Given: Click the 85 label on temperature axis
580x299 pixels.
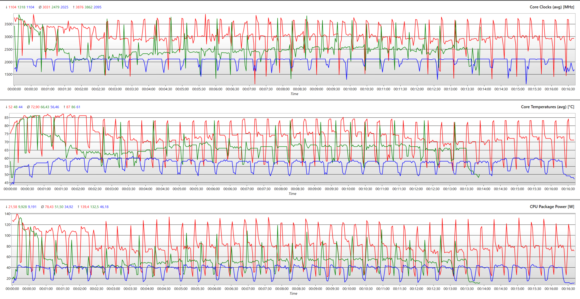Looking at the screenshot, I should click(7, 118).
